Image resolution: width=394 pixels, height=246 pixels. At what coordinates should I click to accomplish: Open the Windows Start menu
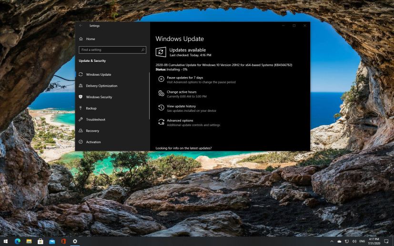point(5,242)
